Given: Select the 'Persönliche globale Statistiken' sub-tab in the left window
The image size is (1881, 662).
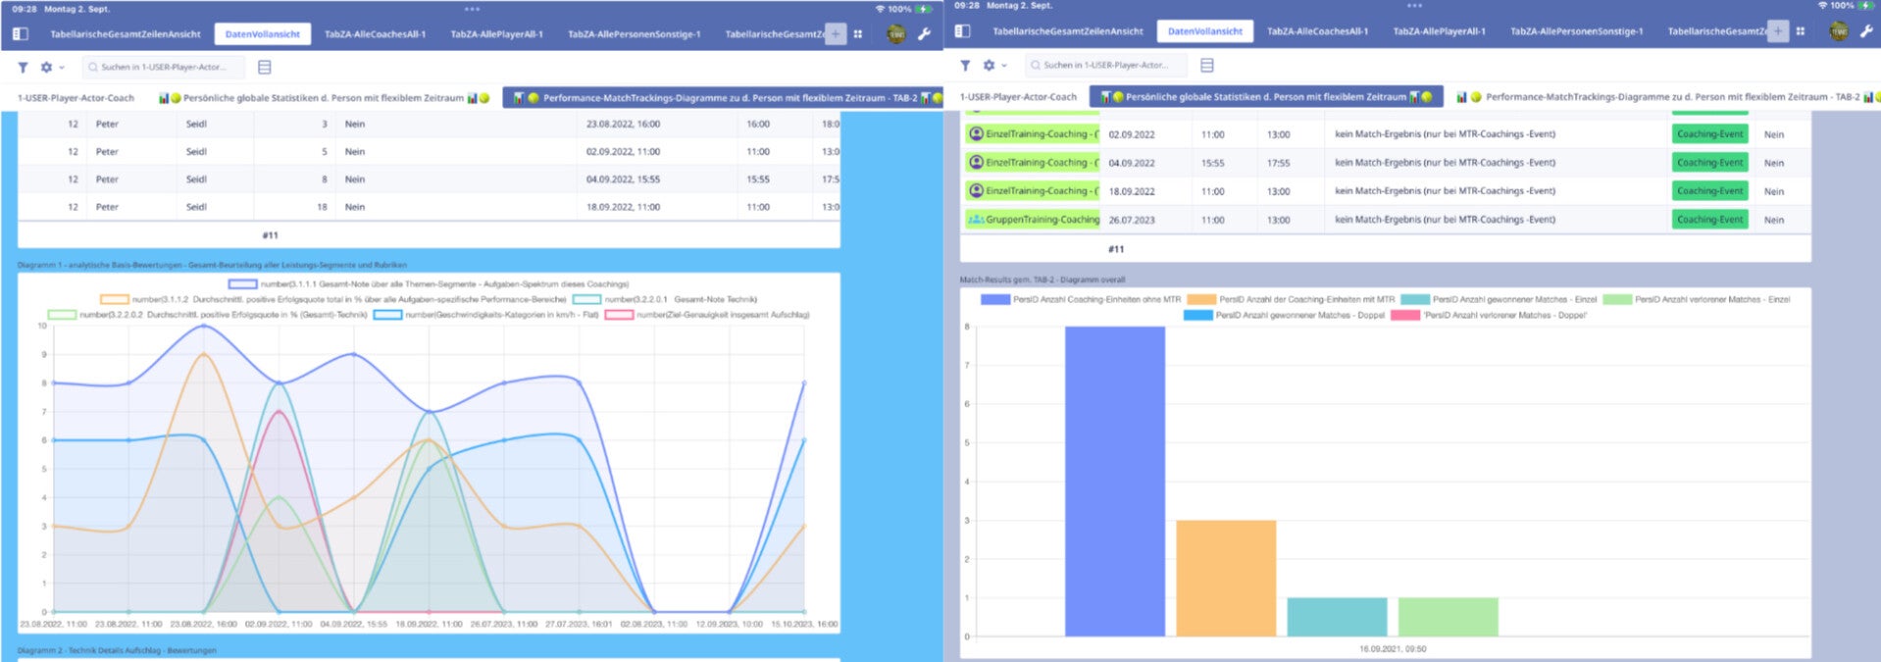Looking at the screenshot, I should click(324, 98).
